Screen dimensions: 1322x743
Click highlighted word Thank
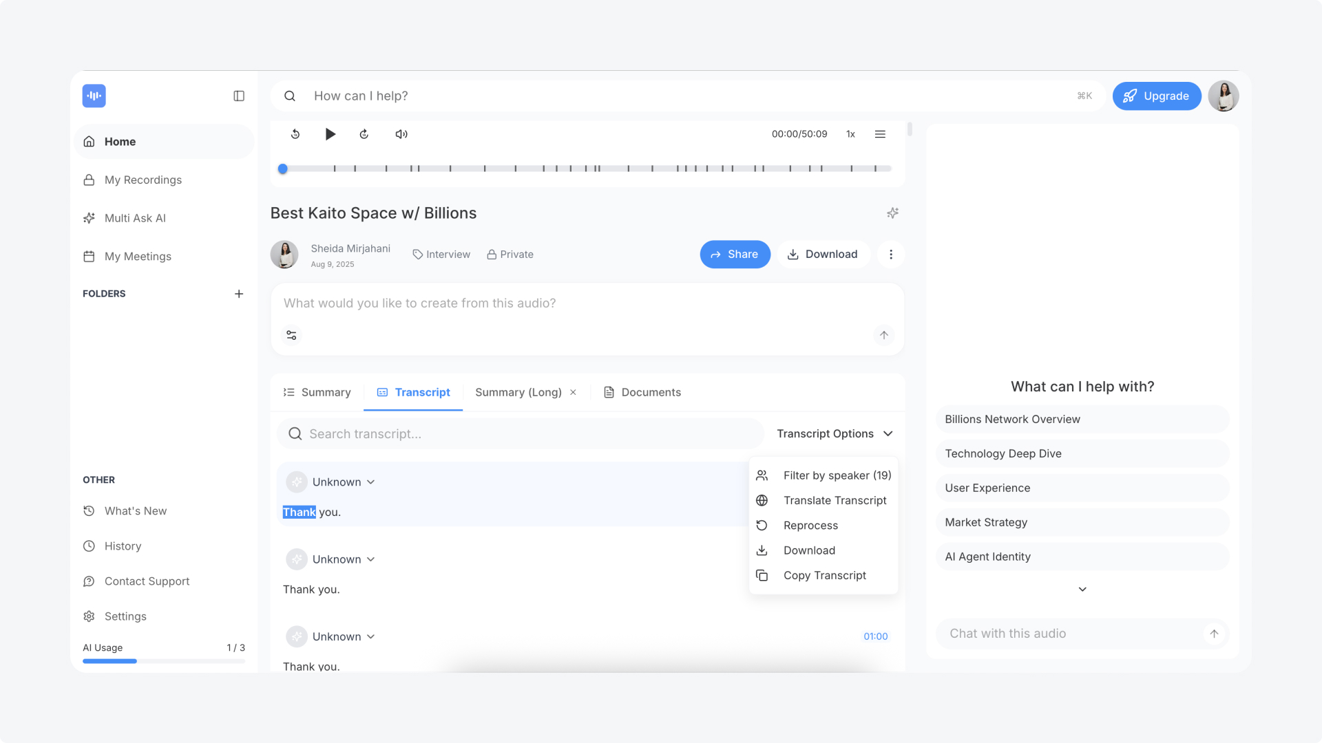(x=300, y=513)
